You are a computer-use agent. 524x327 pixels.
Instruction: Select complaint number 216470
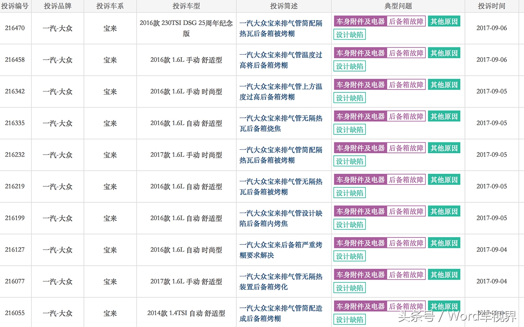(15, 28)
